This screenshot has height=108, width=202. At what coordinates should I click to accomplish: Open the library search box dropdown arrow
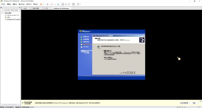click(x=19, y=10)
